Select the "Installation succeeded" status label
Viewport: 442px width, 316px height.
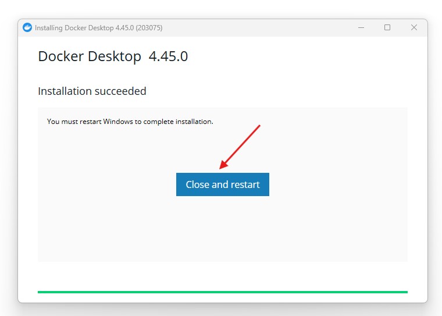click(x=92, y=91)
